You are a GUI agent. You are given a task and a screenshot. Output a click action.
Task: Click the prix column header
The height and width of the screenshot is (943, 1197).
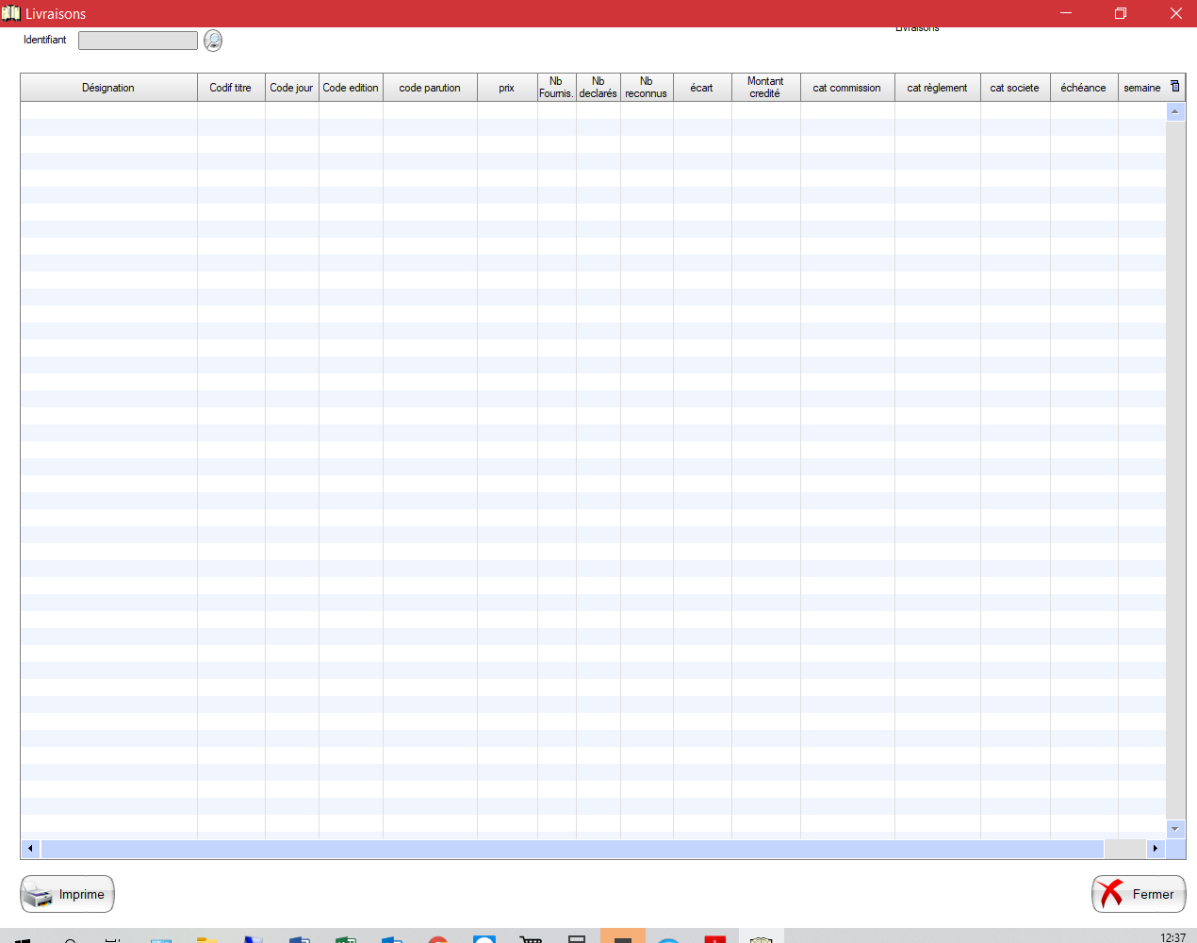coord(507,88)
